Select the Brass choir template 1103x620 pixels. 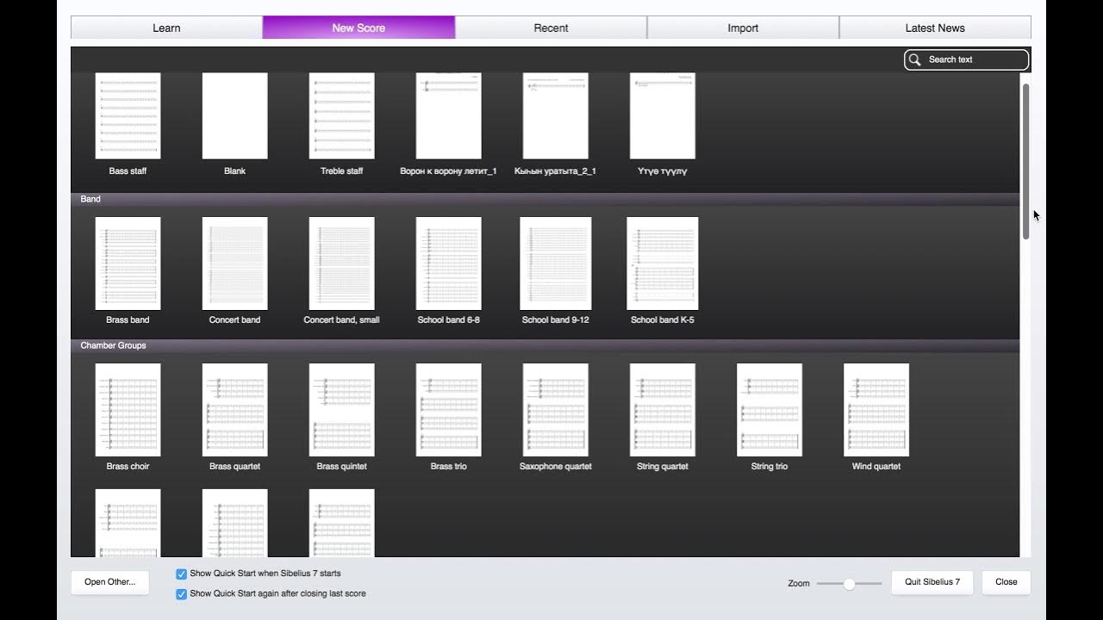[x=128, y=410]
